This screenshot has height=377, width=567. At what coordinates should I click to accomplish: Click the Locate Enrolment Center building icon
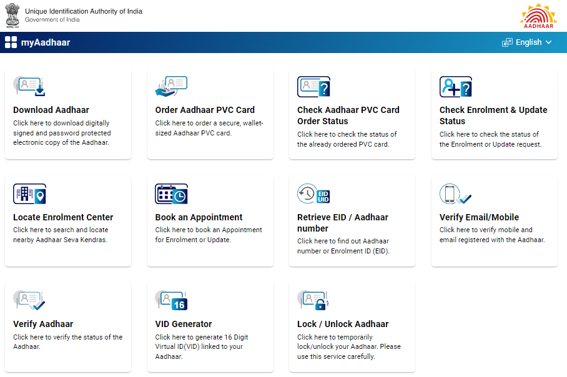[x=29, y=193]
